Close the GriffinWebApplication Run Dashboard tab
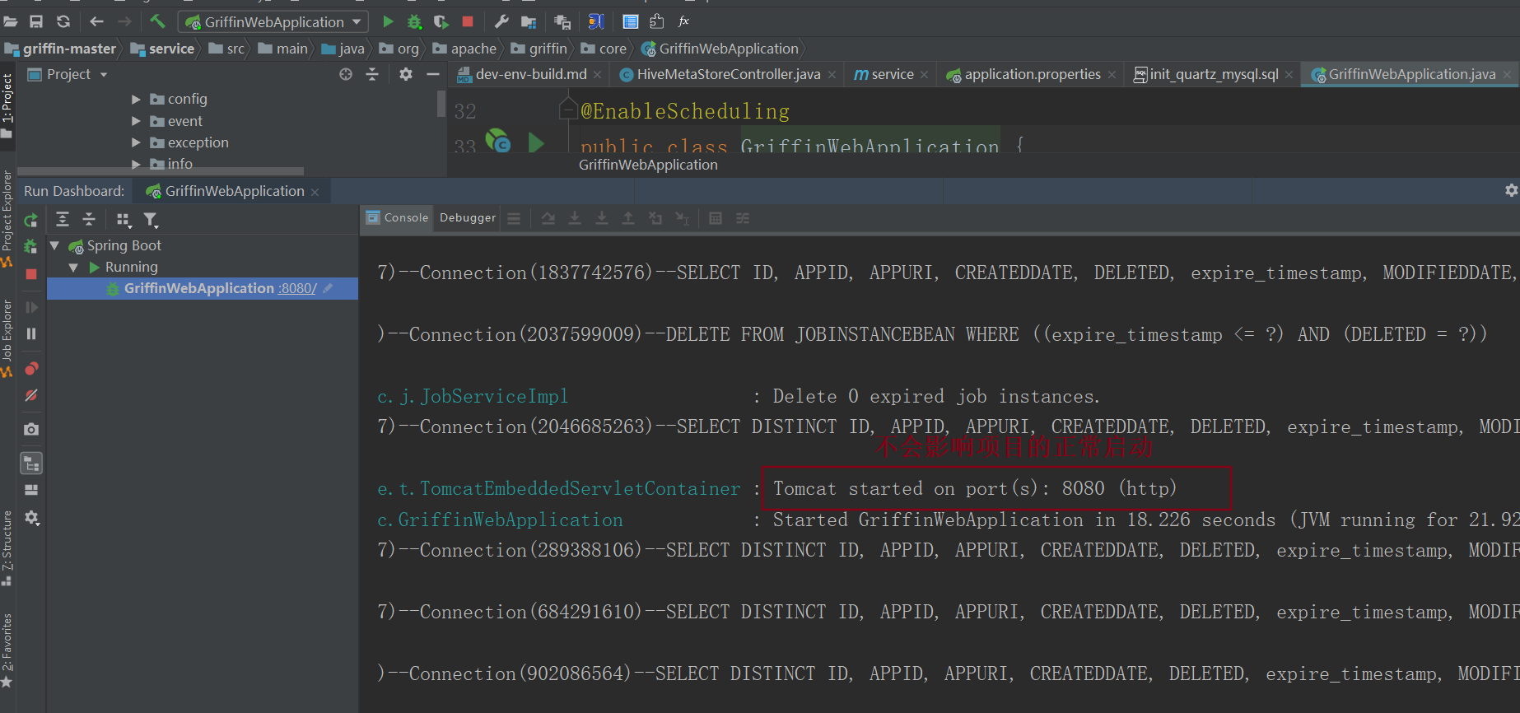The width and height of the screenshot is (1520, 713). [x=315, y=192]
